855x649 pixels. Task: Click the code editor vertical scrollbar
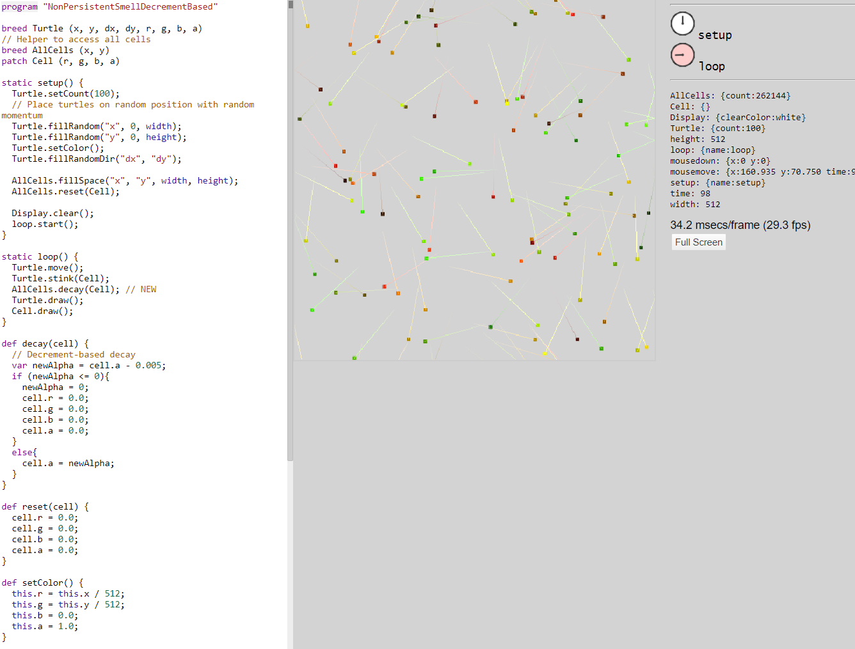pyautogui.click(x=290, y=230)
